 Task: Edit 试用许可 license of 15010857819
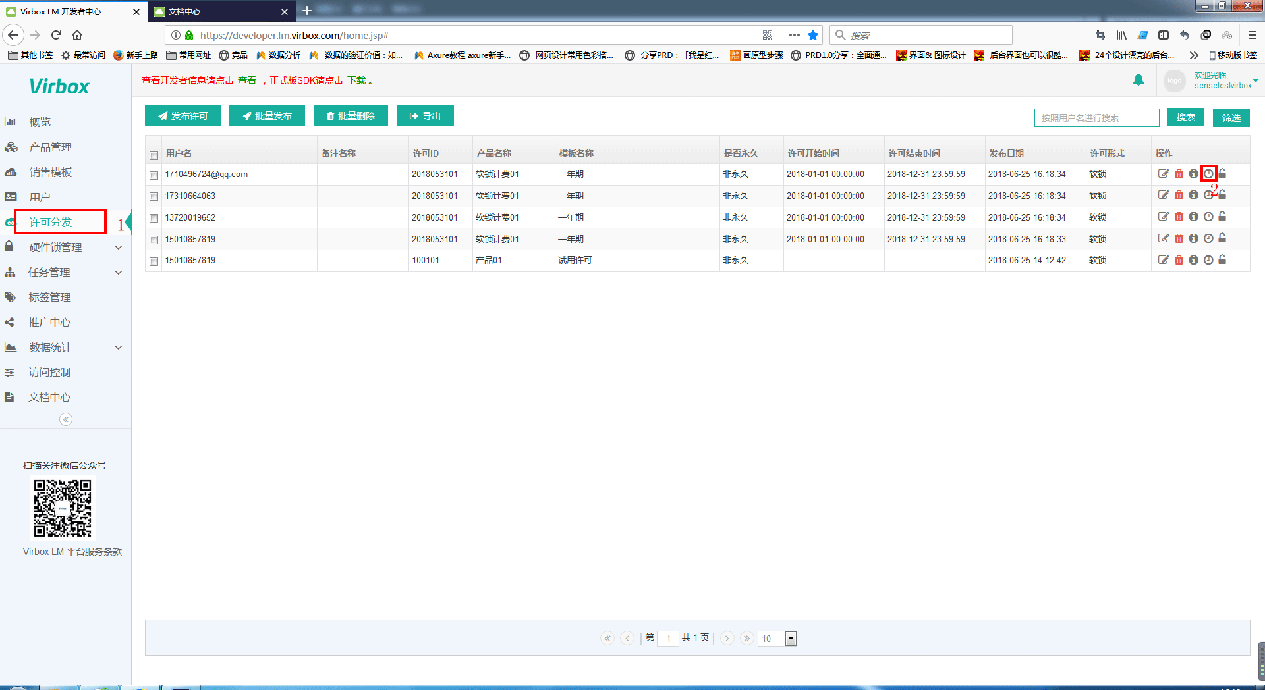pyautogui.click(x=1164, y=260)
